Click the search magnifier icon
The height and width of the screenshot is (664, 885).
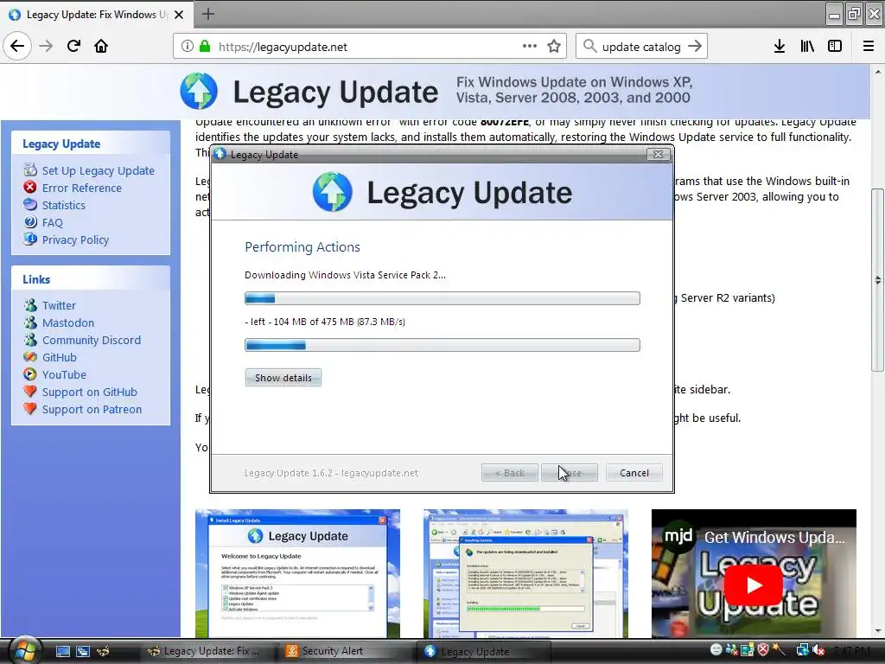pos(589,47)
